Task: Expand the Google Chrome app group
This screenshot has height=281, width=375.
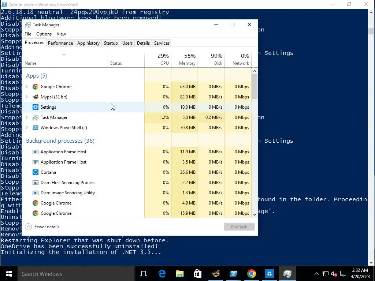Action: click(27, 87)
